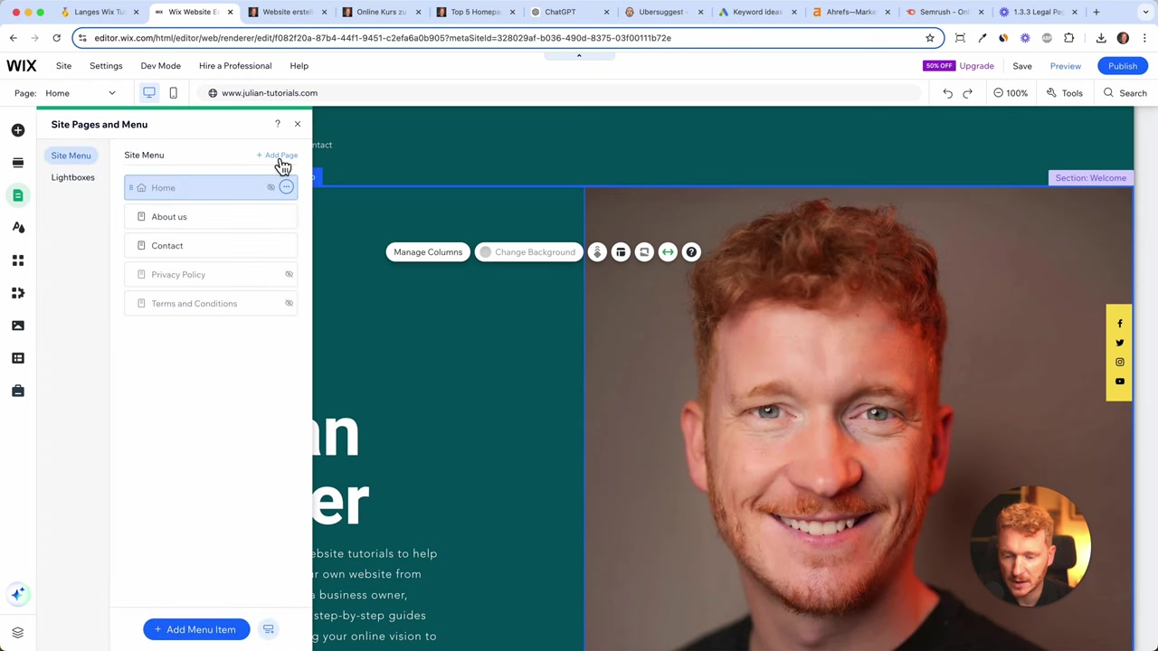Open the Add Elements plus icon

tap(18, 130)
